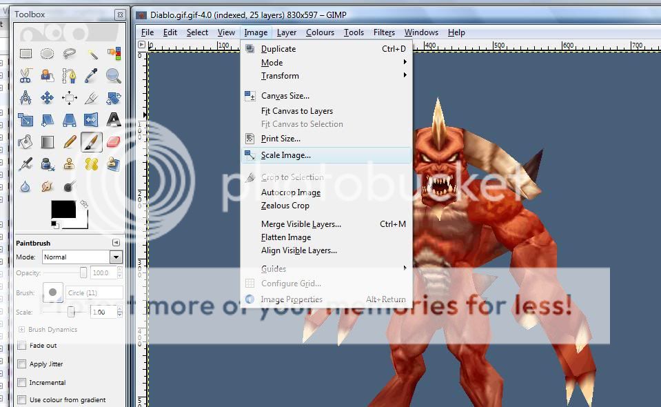The image size is (661, 407).
Task: Select the Rectangle Select tool
Action: (x=26, y=54)
